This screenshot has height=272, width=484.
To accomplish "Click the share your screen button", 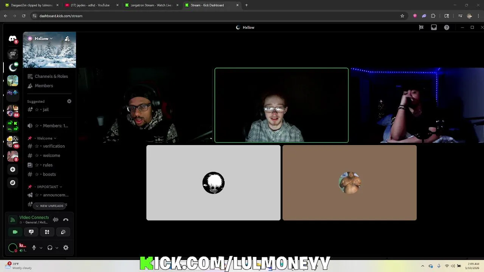I will click(31, 232).
